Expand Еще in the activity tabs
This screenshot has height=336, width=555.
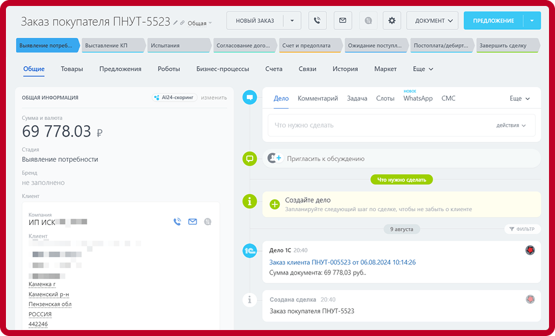tap(520, 98)
